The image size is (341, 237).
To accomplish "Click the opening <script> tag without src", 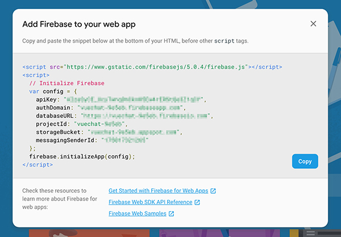I will (x=36, y=75).
